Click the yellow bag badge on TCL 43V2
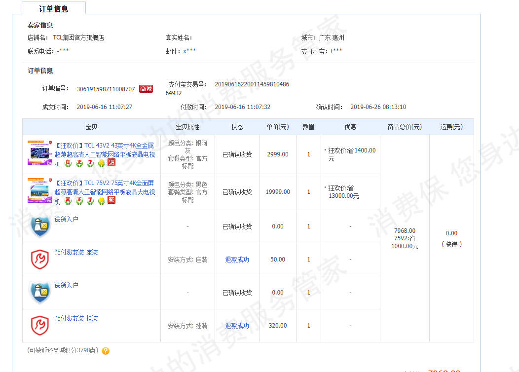Screen dimensions: 519x372 pos(102,163)
